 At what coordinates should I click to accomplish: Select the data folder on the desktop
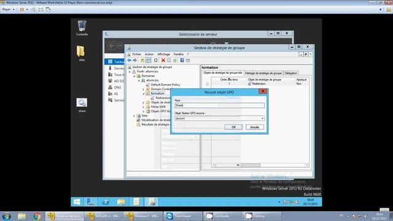tap(82, 53)
